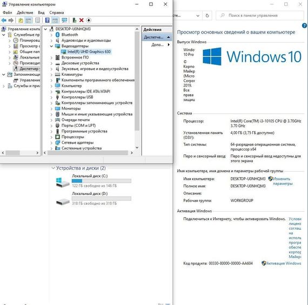Open the Вид menu
This screenshot has height=305, width=308.
[41, 12]
